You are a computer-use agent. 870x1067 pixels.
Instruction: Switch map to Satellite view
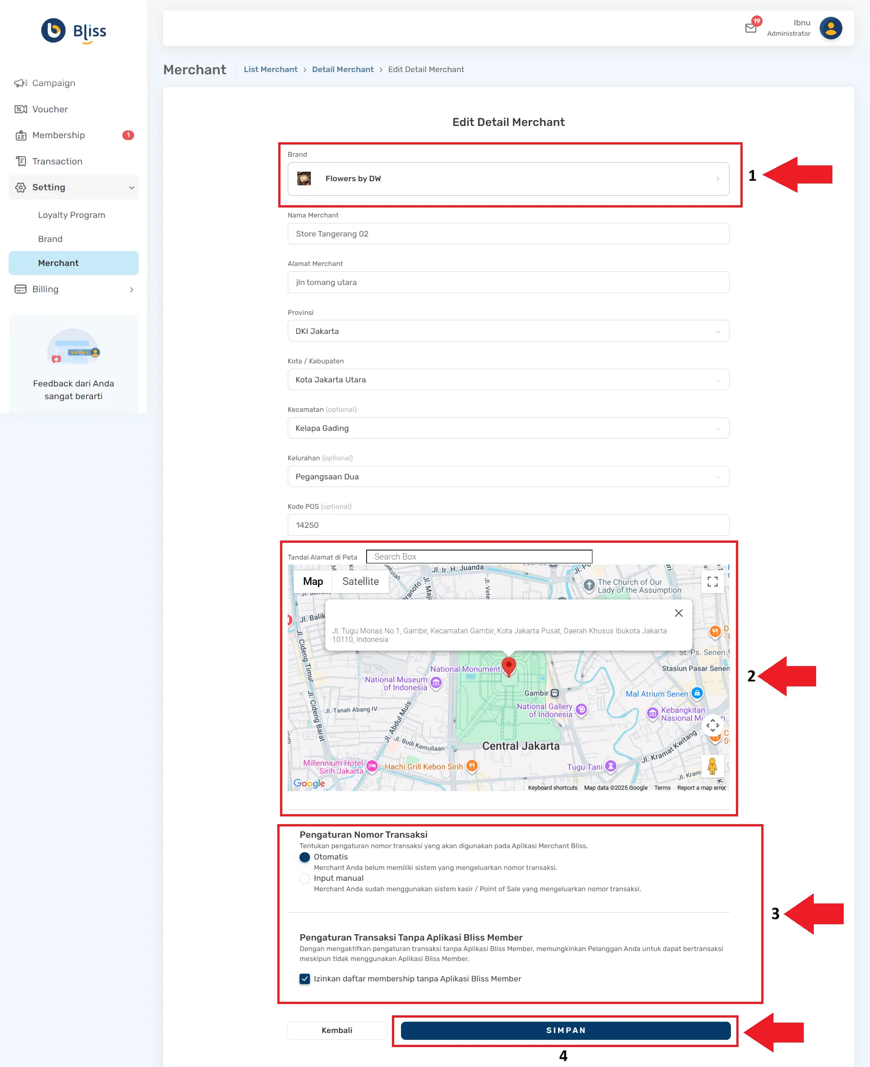(x=360, y=581)
